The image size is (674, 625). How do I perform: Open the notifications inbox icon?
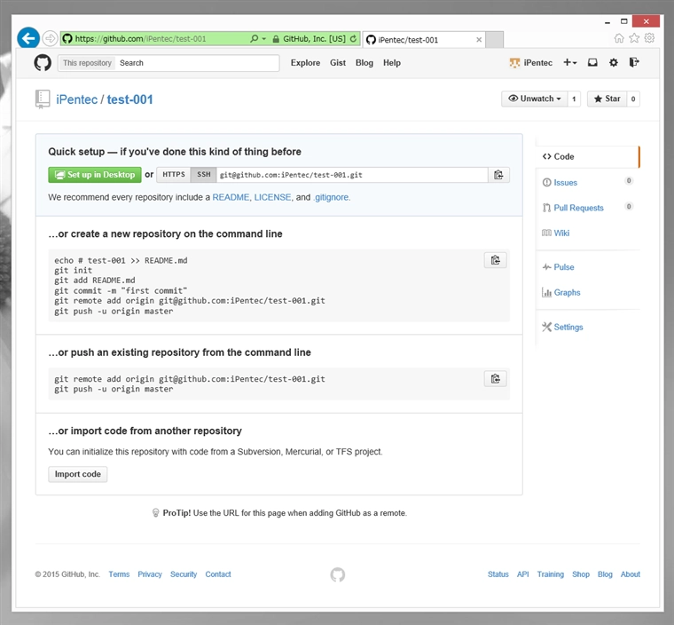point(592,63)
